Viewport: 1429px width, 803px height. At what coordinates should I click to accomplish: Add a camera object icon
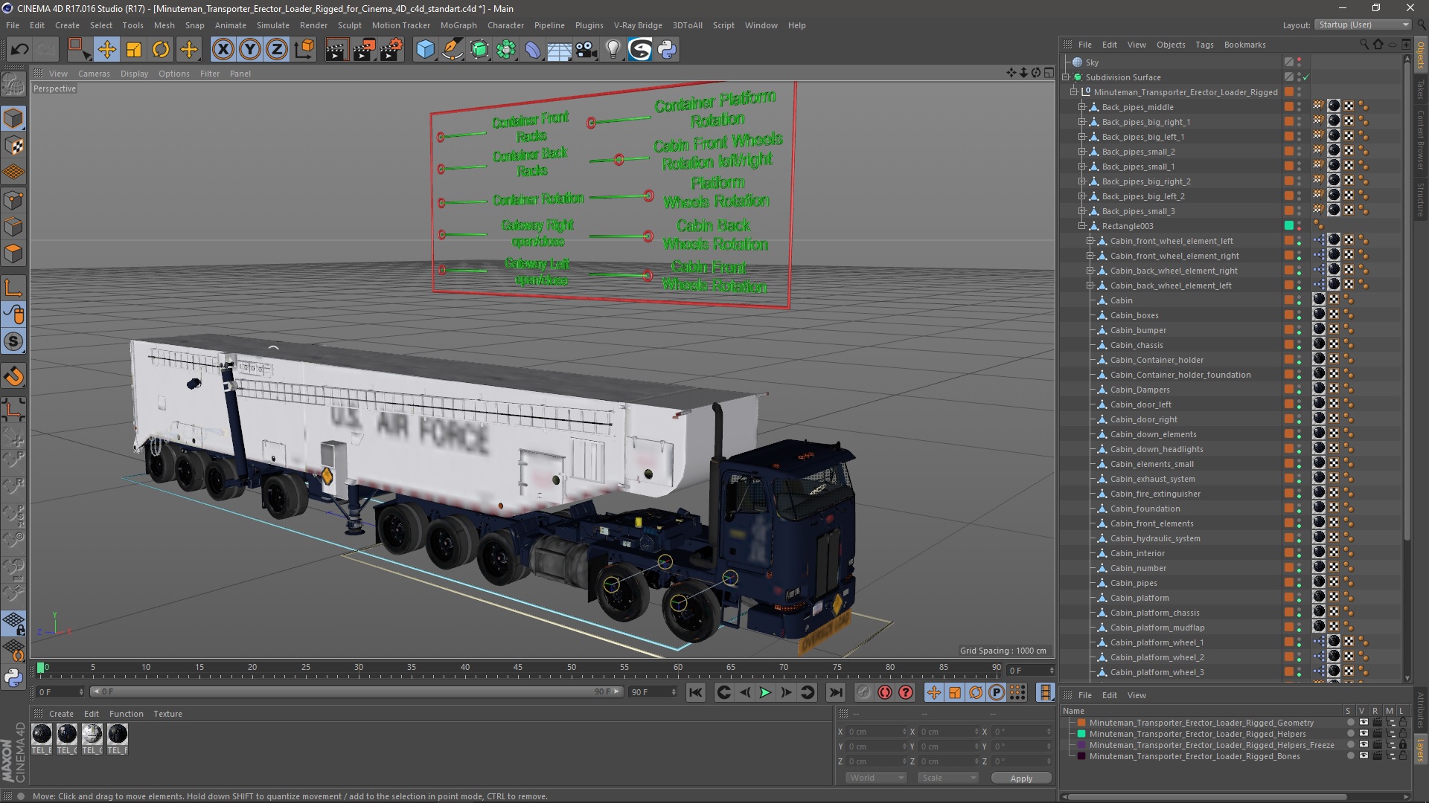click(586, 50)
